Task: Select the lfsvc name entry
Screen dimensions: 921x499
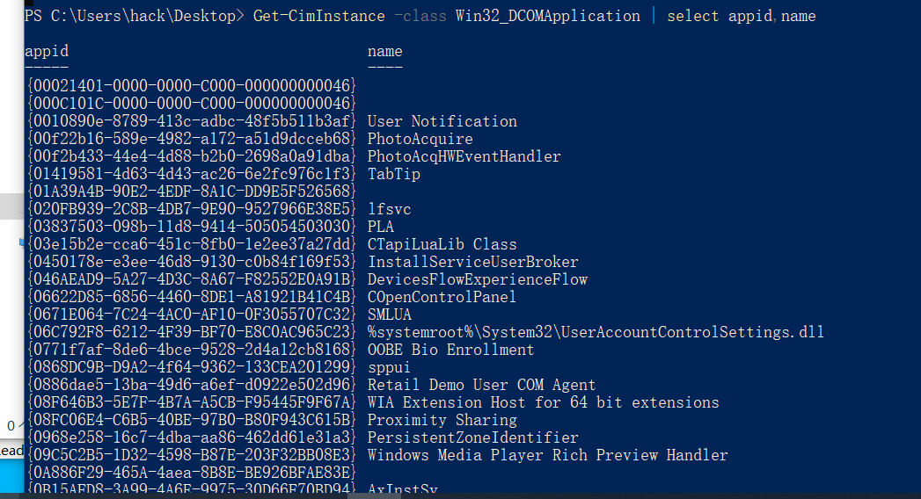Action: (389, 209)
